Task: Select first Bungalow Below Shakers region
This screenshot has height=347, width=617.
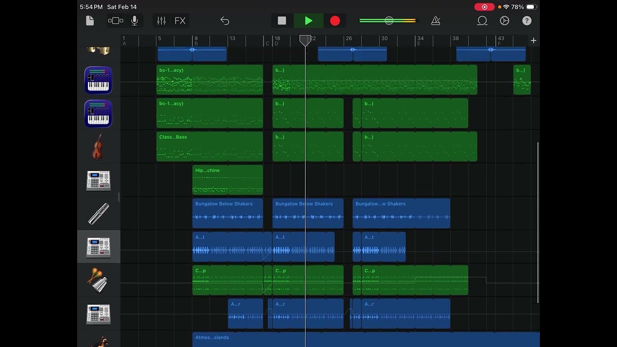Action: click(x=228, y=213)
